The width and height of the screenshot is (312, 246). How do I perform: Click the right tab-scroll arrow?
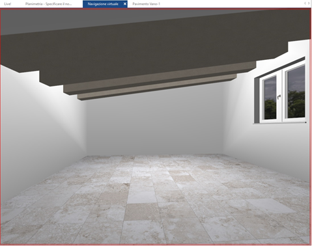click(309, 3)
